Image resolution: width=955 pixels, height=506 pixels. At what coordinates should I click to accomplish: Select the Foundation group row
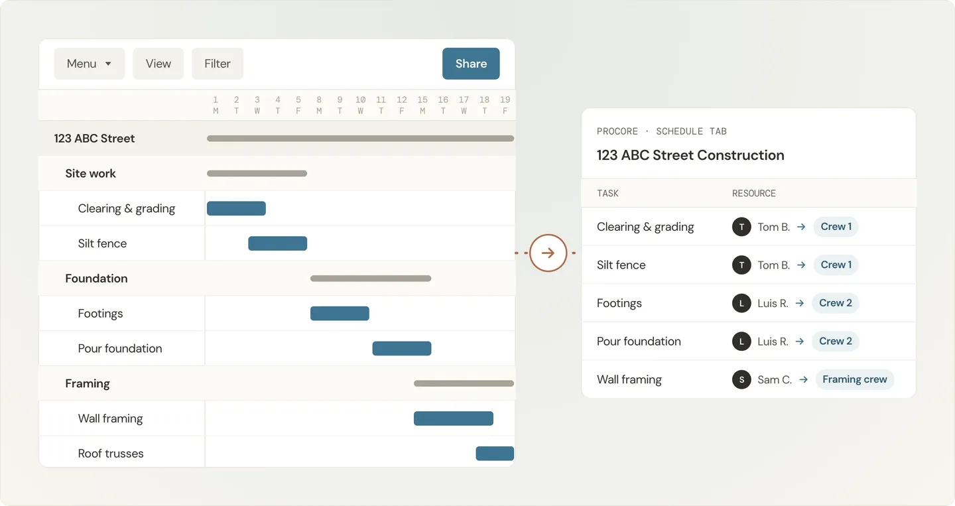pyautogui.click(x=277, y=279)
